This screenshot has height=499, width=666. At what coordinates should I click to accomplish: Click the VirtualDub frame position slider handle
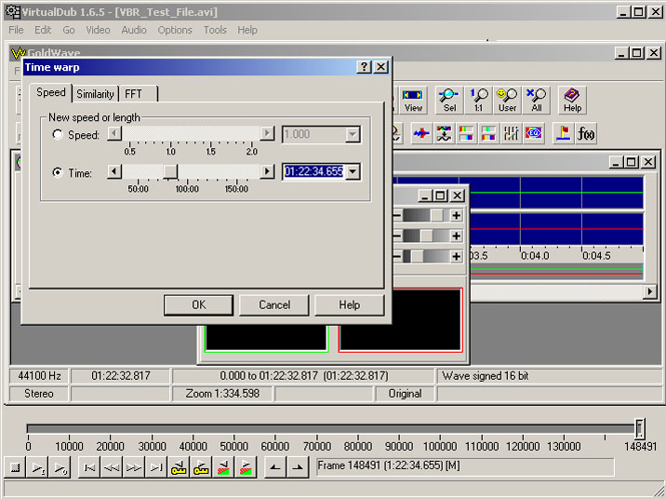(x=640, y=428)
